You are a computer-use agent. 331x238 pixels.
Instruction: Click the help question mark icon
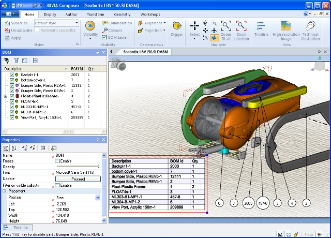[x=306, y=14]
